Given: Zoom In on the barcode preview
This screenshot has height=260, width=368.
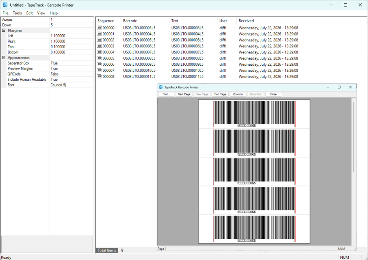Looking at the screenshot, I should [x=238, y=94].
